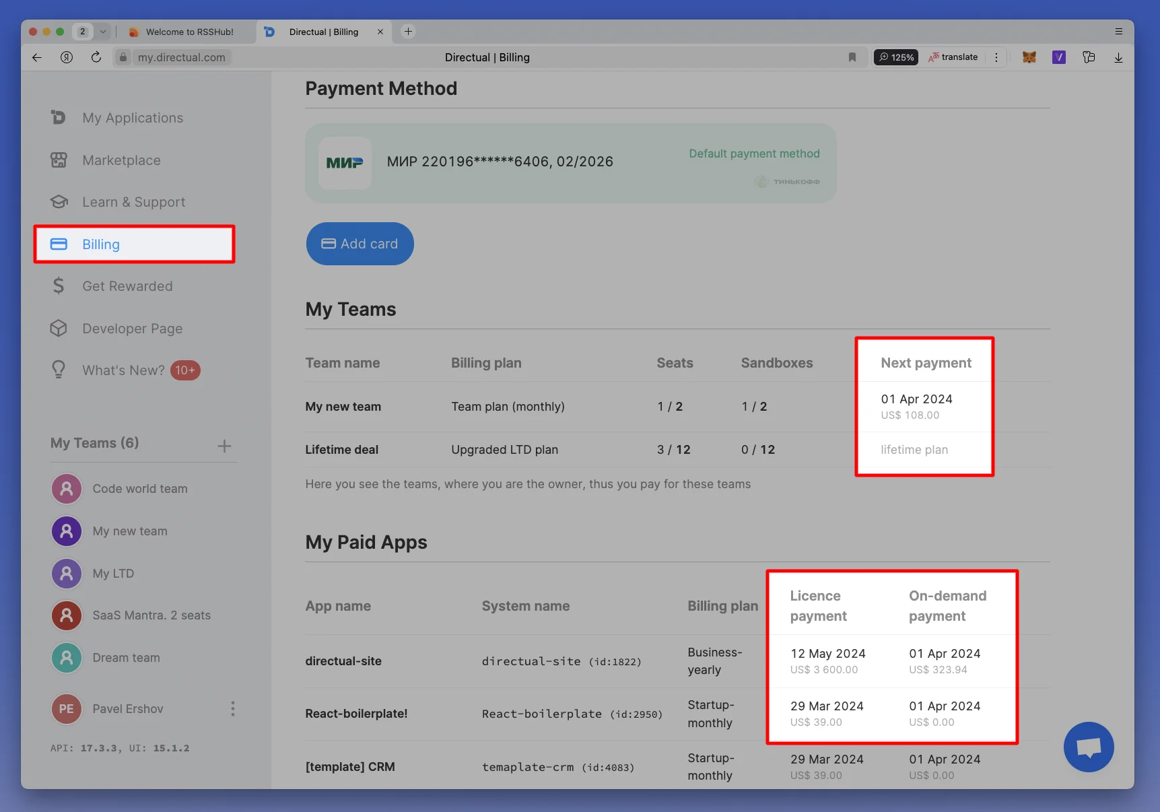The width and height of the screenshot is (1160, 812).
Task: Open My LTD team link
Action: (x=113, y=574)
